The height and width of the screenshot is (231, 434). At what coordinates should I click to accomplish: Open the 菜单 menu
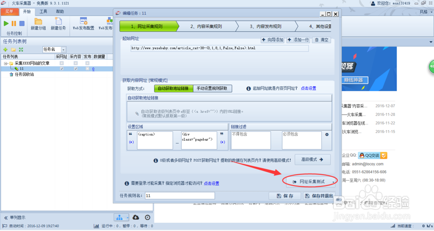10,12
